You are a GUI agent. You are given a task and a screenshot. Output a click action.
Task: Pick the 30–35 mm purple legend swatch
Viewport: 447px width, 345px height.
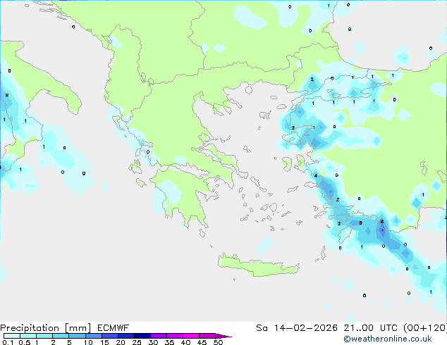pyautogui.click(x=158, y=336)
